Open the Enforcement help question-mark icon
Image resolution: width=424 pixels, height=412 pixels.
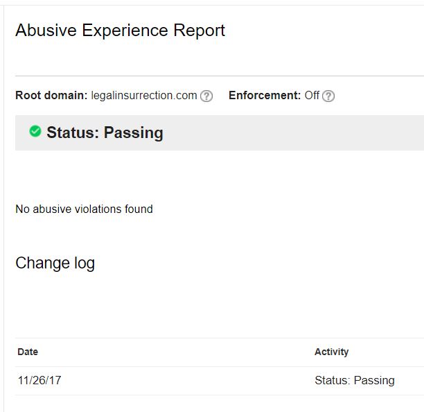pyautogui.click(x=328, y=96)
